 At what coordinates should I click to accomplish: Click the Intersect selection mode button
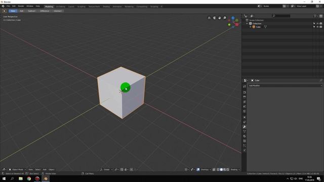[x=58, y=11]
